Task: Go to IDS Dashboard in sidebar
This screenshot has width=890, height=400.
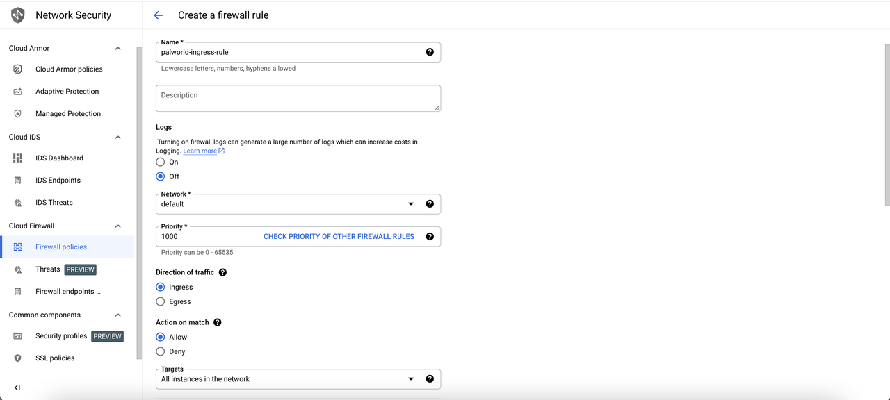Action: tap(59, 158)
